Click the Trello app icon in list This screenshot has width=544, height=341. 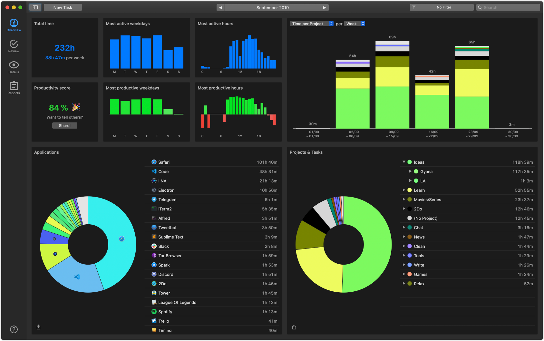pos(154,321)
